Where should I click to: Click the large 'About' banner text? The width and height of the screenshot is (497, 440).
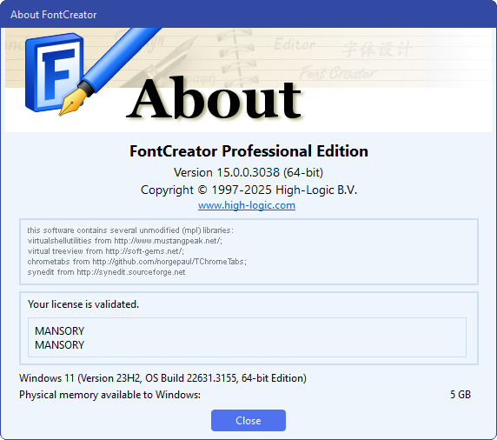tap(215, 98)
